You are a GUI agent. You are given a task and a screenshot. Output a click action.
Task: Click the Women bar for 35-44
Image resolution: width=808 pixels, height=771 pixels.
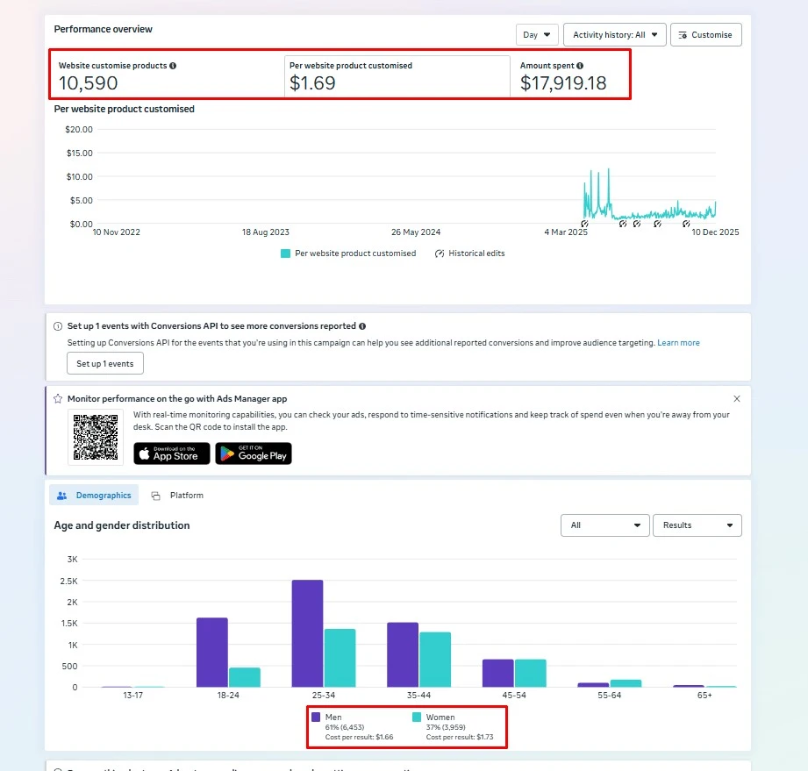pos(435,660)
